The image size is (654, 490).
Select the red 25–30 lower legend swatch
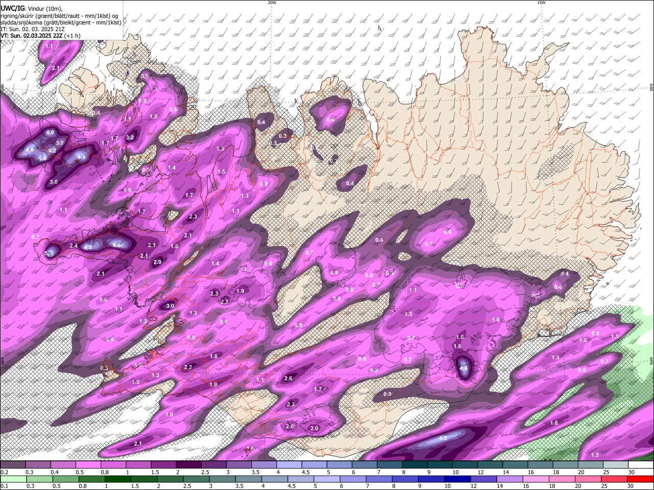[614, 479]
